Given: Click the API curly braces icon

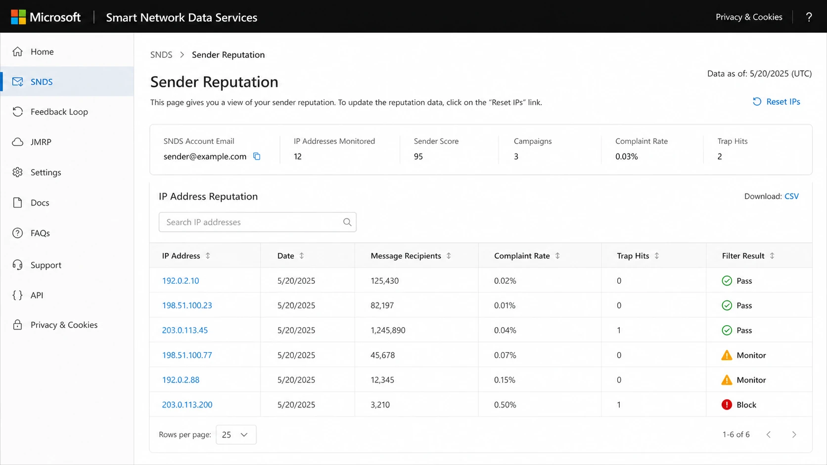Looking at the screenshot, I should coord(18,295).
